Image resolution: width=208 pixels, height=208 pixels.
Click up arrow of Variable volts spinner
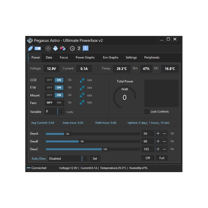coord(61,110)
